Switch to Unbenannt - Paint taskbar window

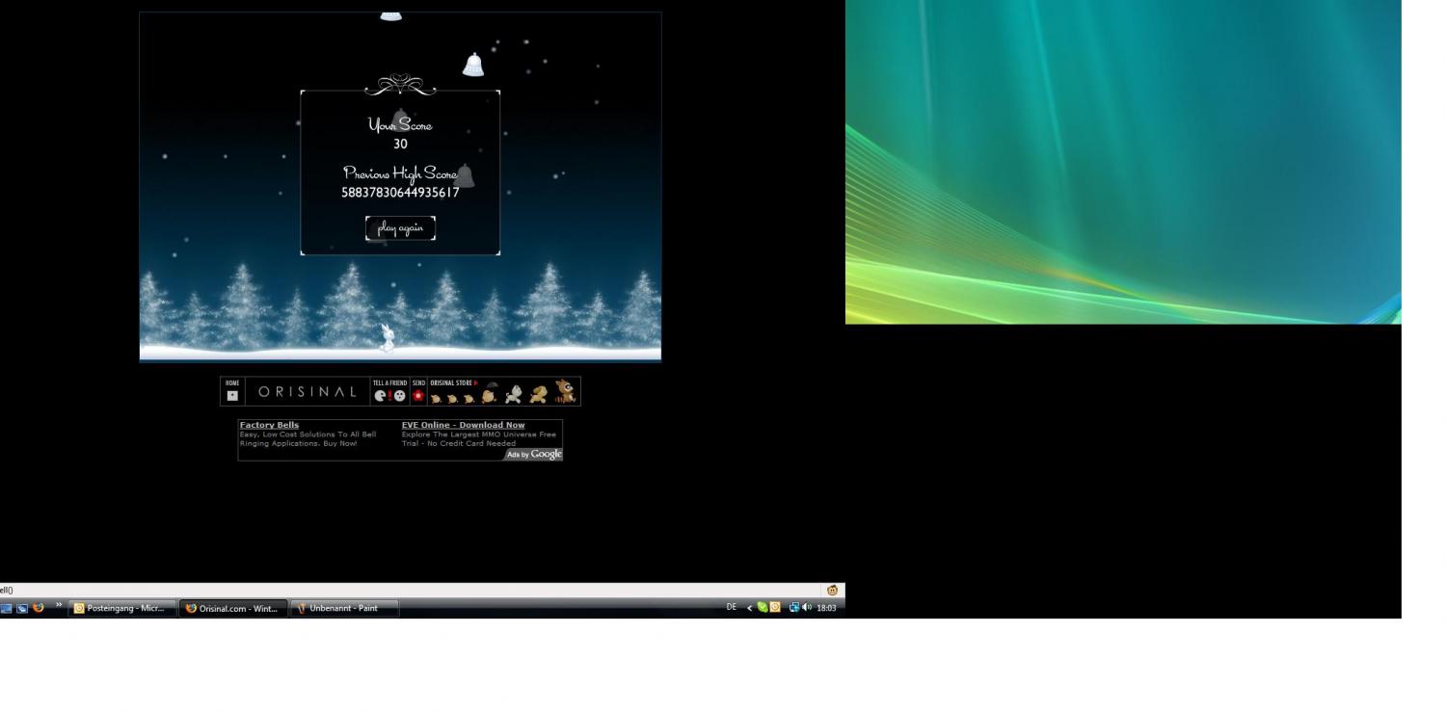click(344, 608)
